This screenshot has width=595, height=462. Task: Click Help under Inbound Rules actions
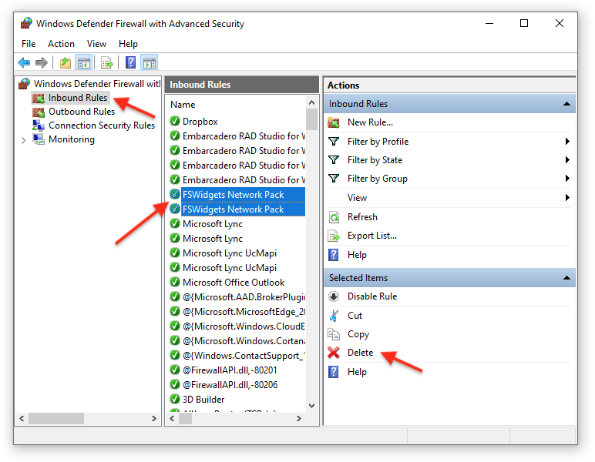pyautogui.click(x=357, y=255)
